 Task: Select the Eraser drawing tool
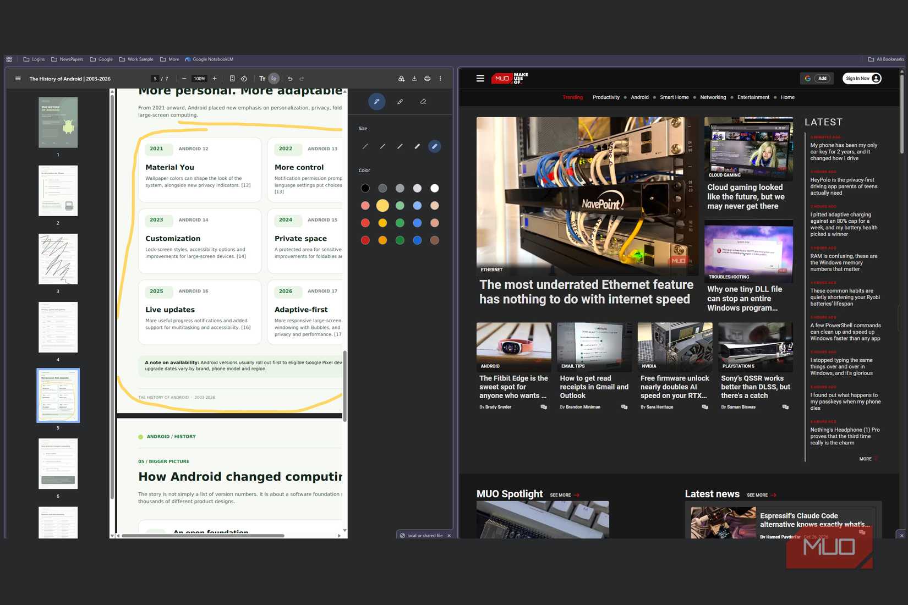click(423, 101)
